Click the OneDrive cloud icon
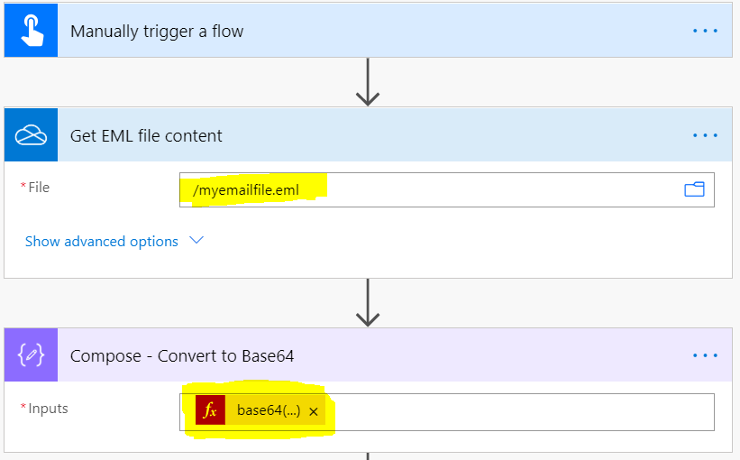 click(31, 135)
